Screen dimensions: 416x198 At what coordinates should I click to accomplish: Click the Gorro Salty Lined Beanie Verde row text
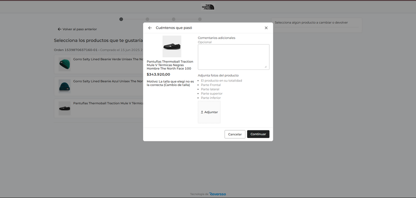[x=108, y=59]
